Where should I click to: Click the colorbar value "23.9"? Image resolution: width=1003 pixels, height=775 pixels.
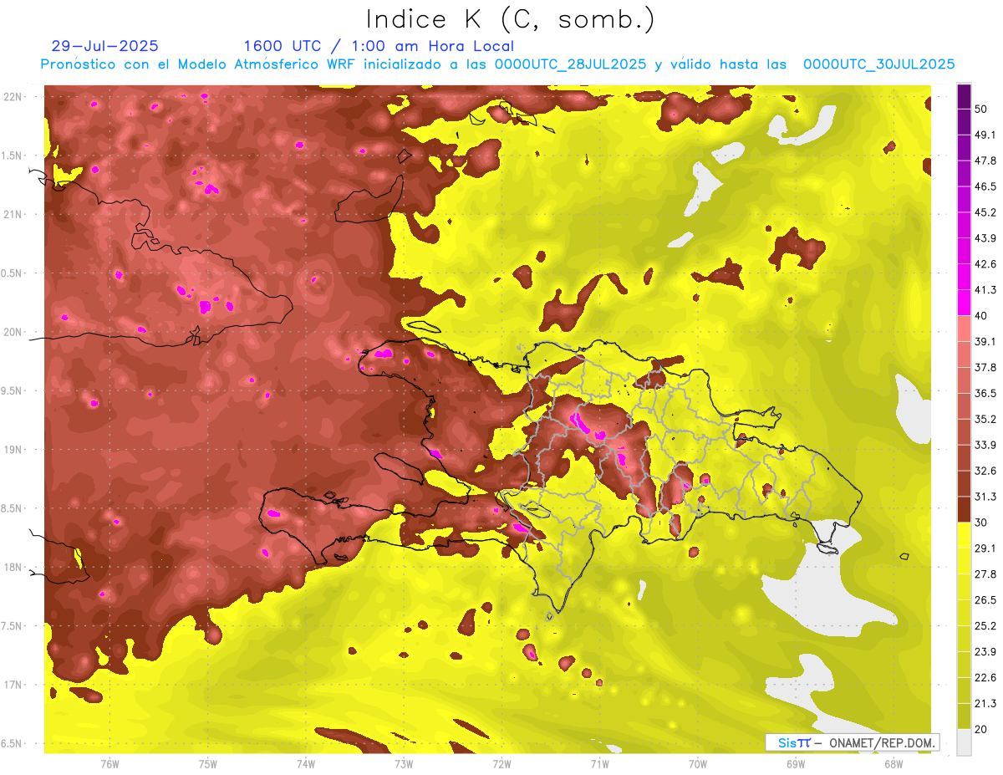point(985,652)
